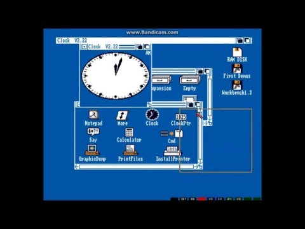Select the Say speech icon
Screen dimensions: 305x229
tap(93, 135)
